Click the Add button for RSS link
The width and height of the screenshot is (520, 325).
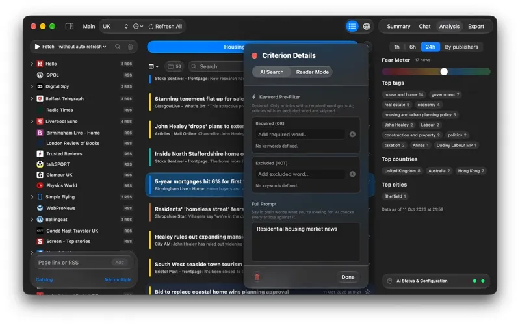click(x=120, y=263)
